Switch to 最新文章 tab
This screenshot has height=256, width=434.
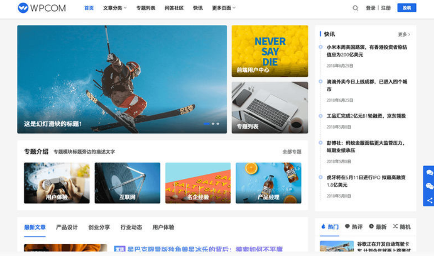[x=35, y=227]
